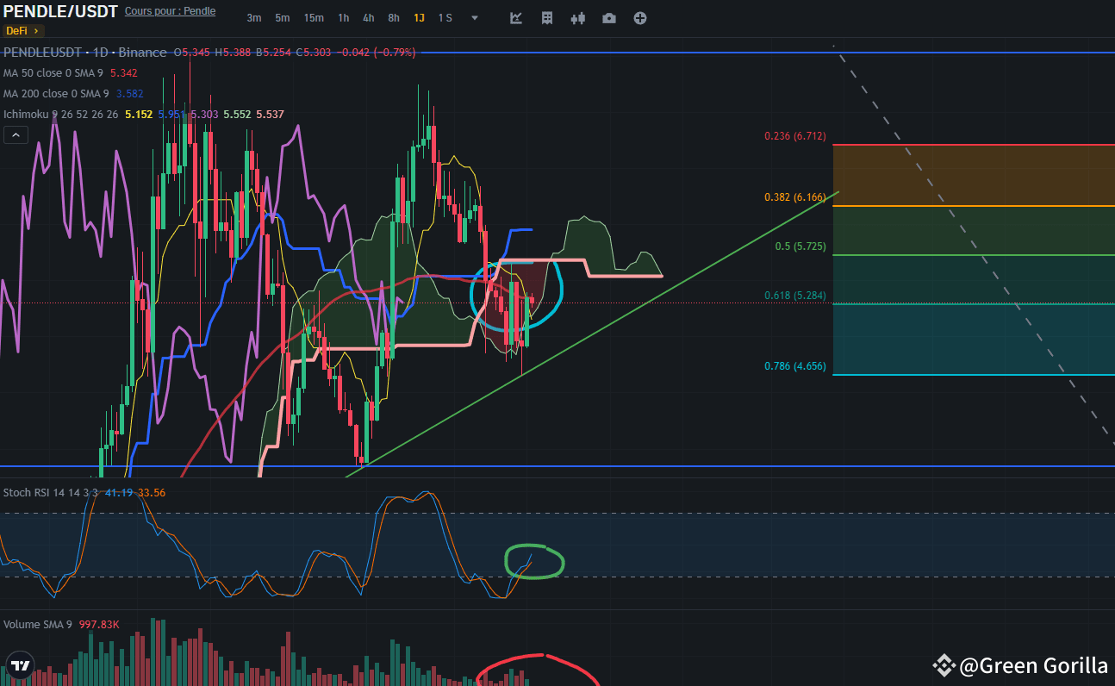Click the Ichimoku value '5.152'
Viewport: 1115px width, 686px height.
click(140, 115)
